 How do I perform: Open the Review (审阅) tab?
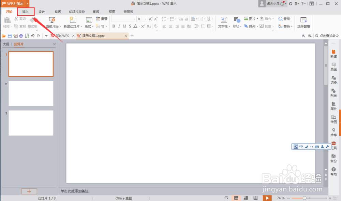96,12
